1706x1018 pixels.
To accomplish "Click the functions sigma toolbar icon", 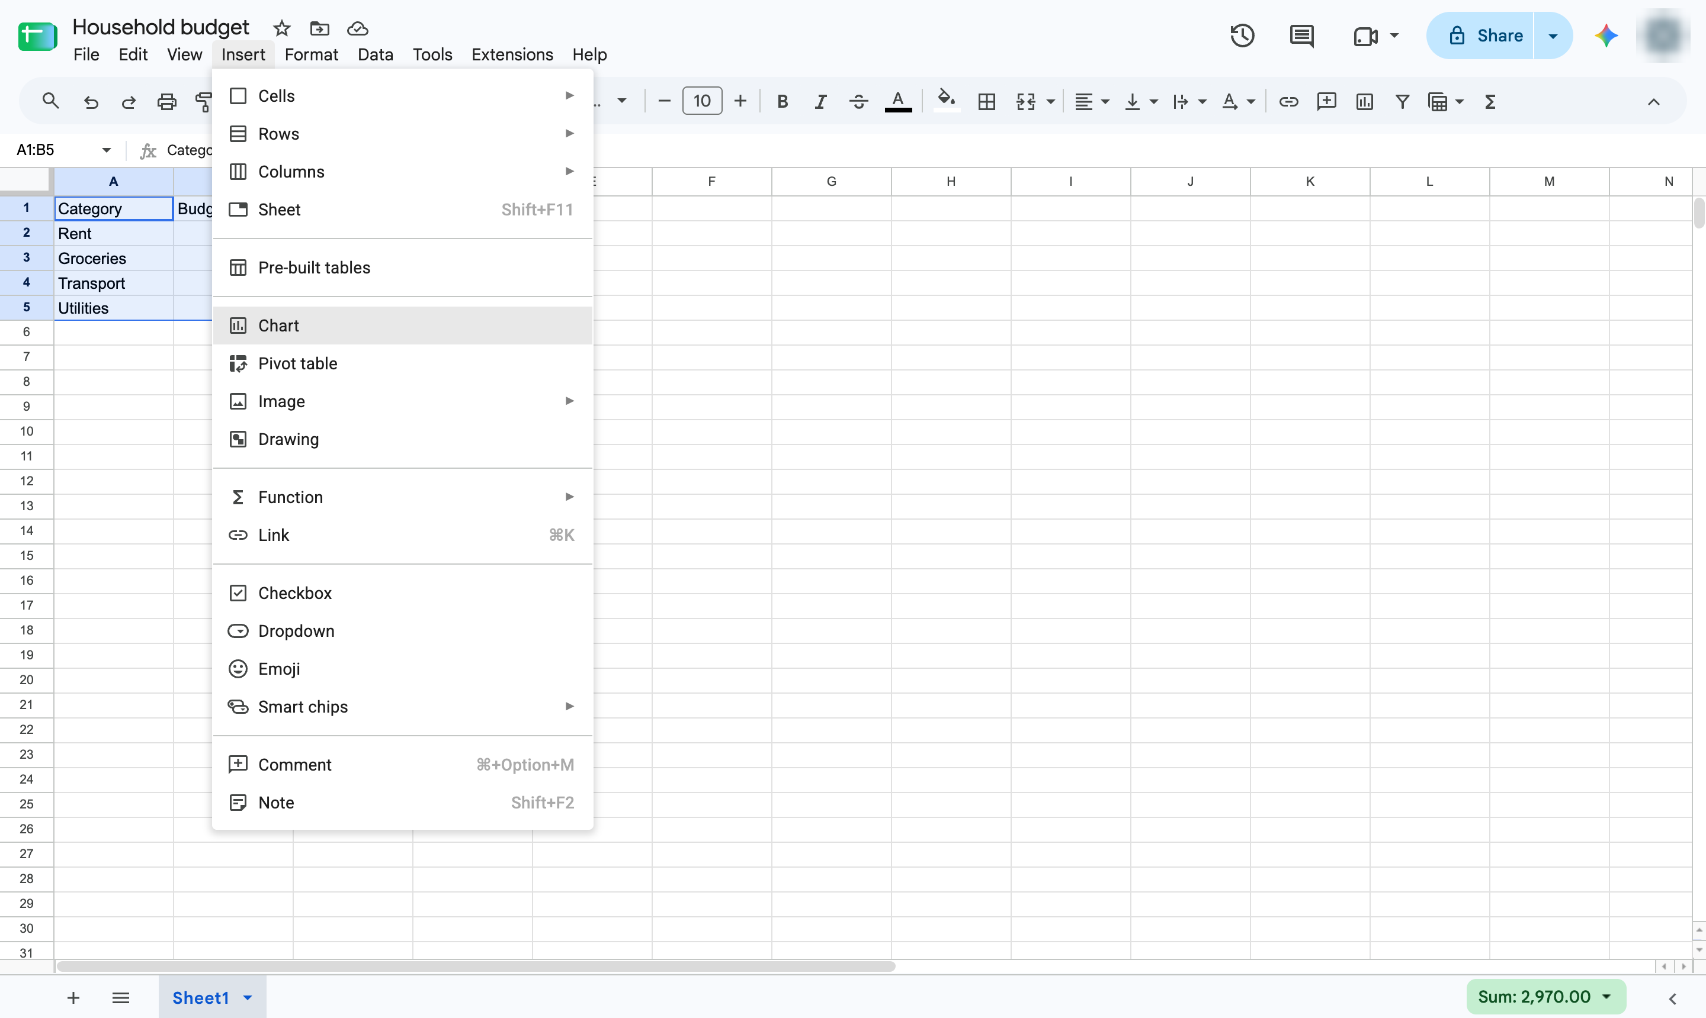I will [x=1490, y=102].
